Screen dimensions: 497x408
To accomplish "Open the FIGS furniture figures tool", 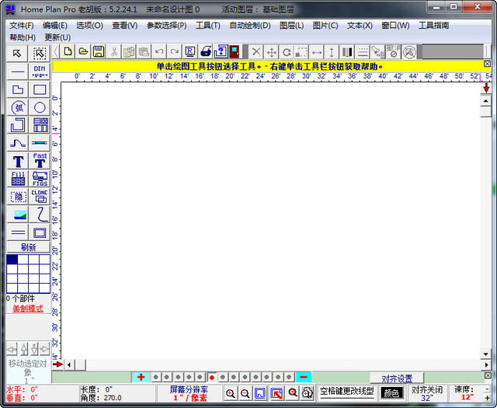I will click(x=40, y=179).
